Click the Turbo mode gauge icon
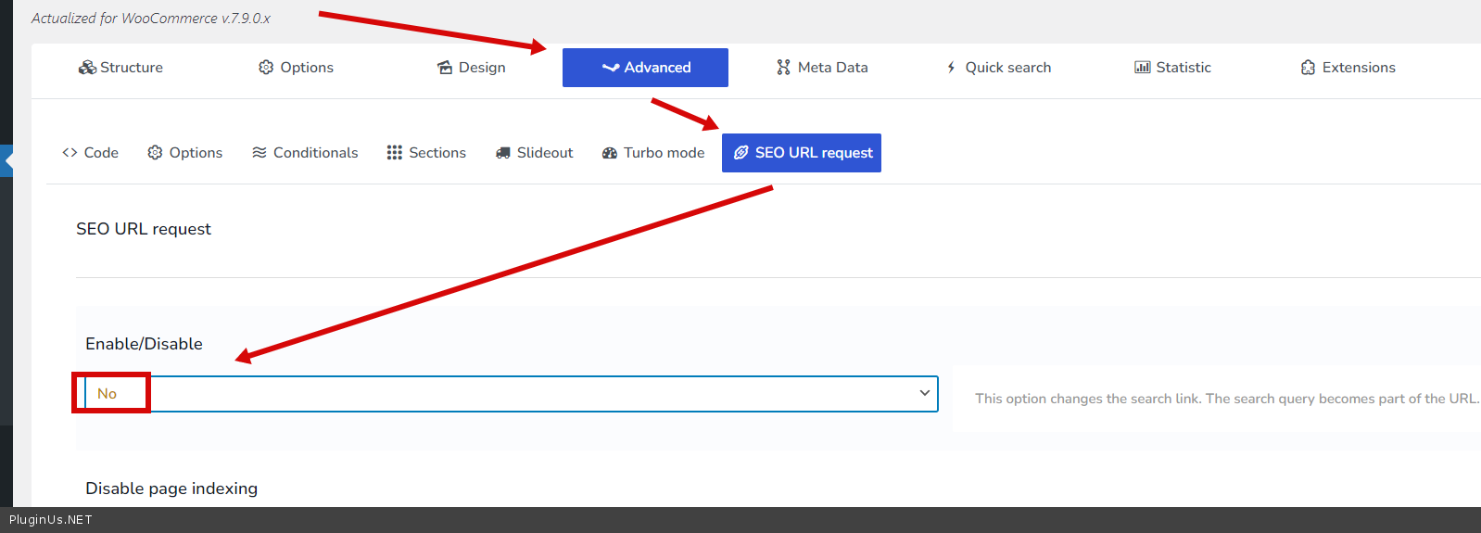This screenshot has height=533, width=1481. click(x=609, y=153)
